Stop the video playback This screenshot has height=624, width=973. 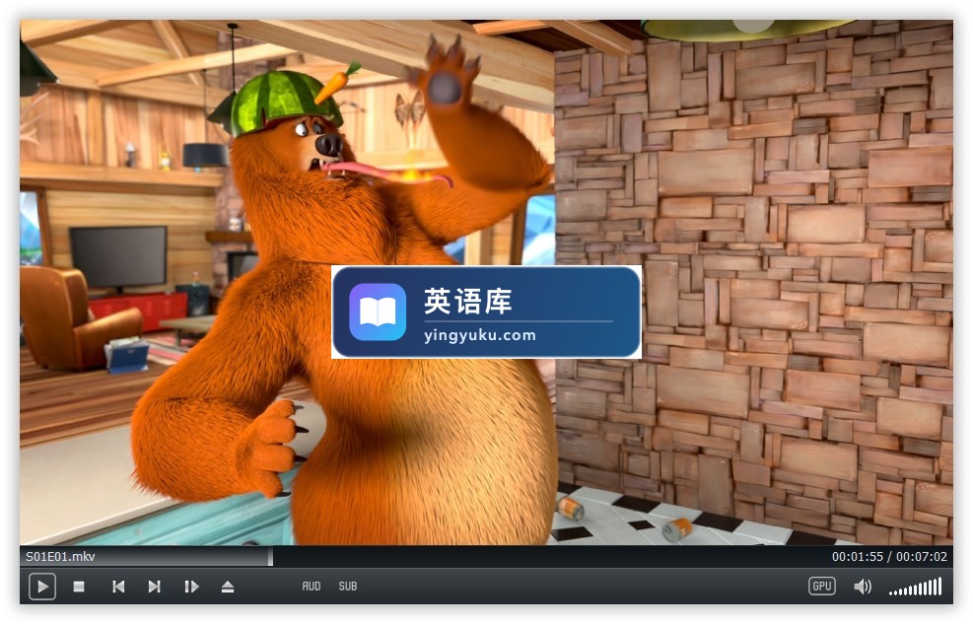point(79,587)
